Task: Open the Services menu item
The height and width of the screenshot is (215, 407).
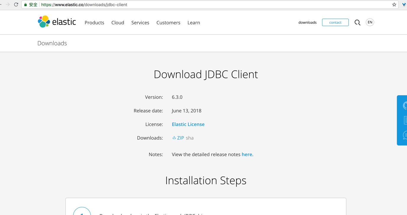Action: tap(140, 23)
